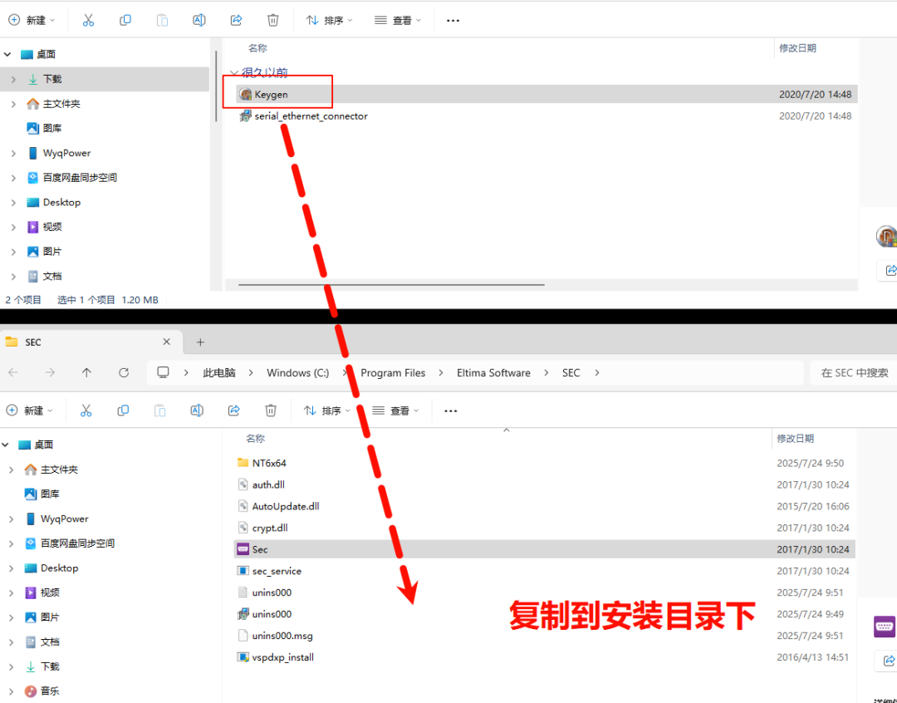This screenshot has width=897, height=703.
Task: Click the Rename icon in the upper window toolbar
Action: pos(199,21)
